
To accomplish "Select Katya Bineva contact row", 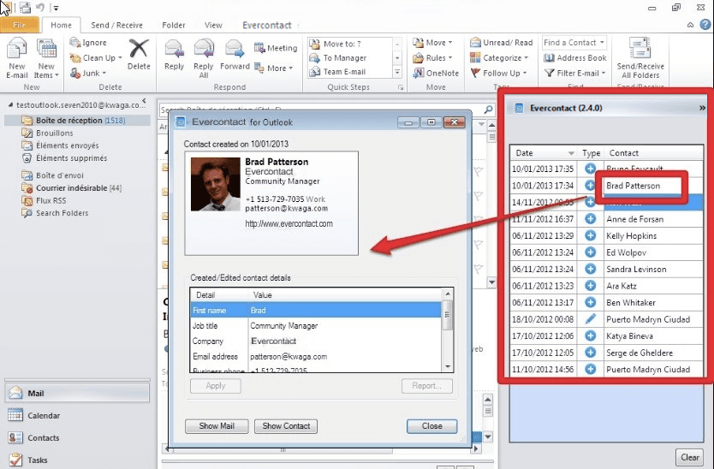I will pos(607,336).
